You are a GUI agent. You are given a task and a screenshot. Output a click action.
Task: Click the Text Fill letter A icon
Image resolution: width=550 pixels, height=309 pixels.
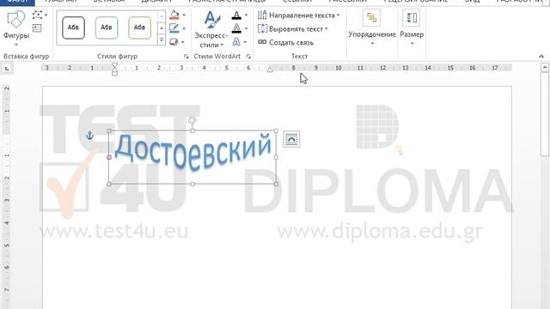[x=236, y=15]
